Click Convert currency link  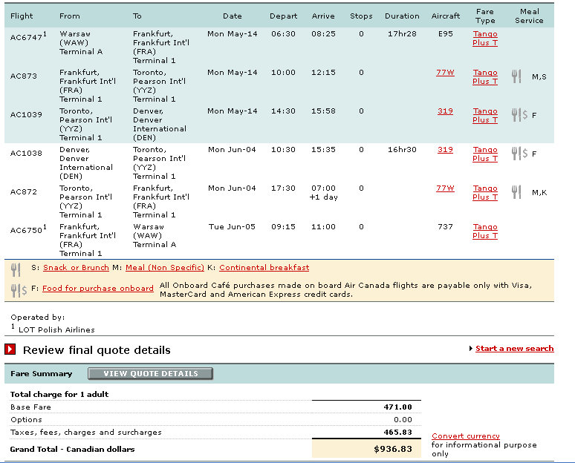(465, 436)
